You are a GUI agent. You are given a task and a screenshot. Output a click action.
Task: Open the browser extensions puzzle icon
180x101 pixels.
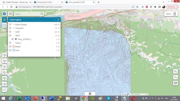click(x=155, y=7)
